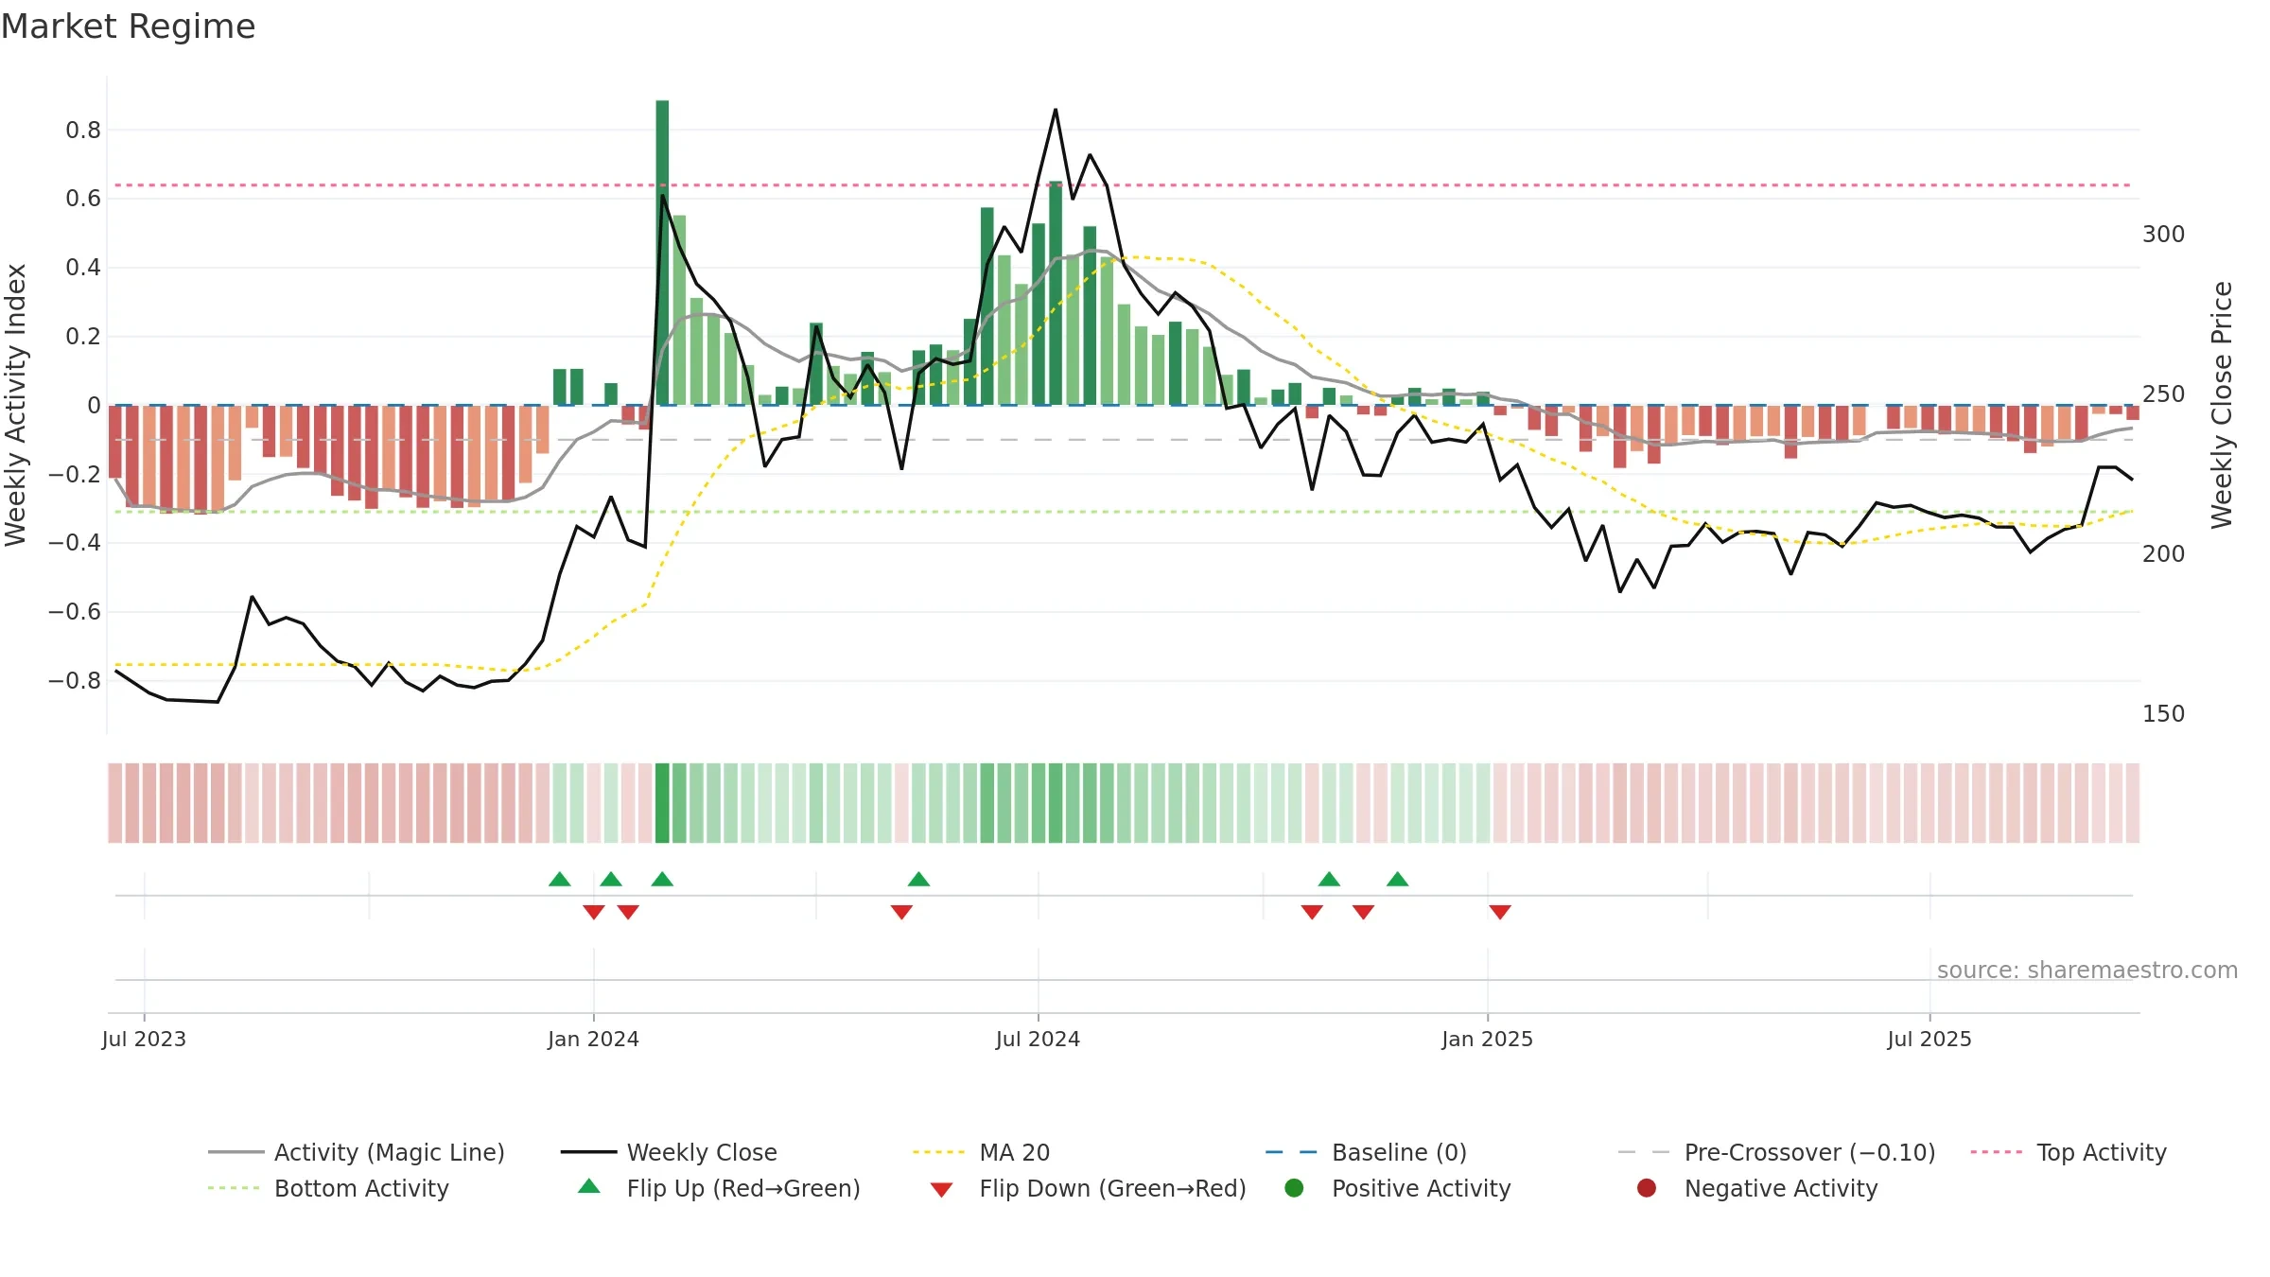2270x1277 pixels.
Task: Click the Baseline (0) legend label
Action: pyautogui.click(x=1399, y=1152)
